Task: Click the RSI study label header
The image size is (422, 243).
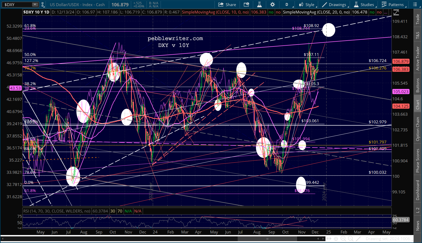Action: (x=57, y=211)
